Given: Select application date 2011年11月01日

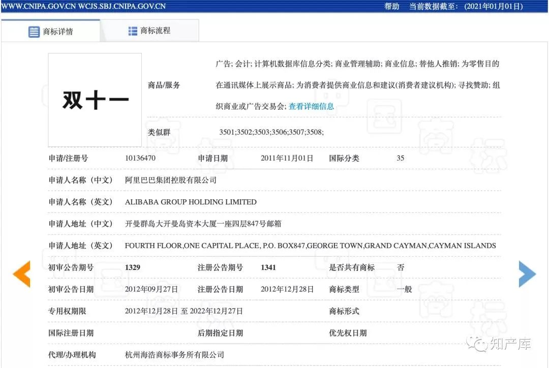Looking at the screenshot, I should coord(287,158).
